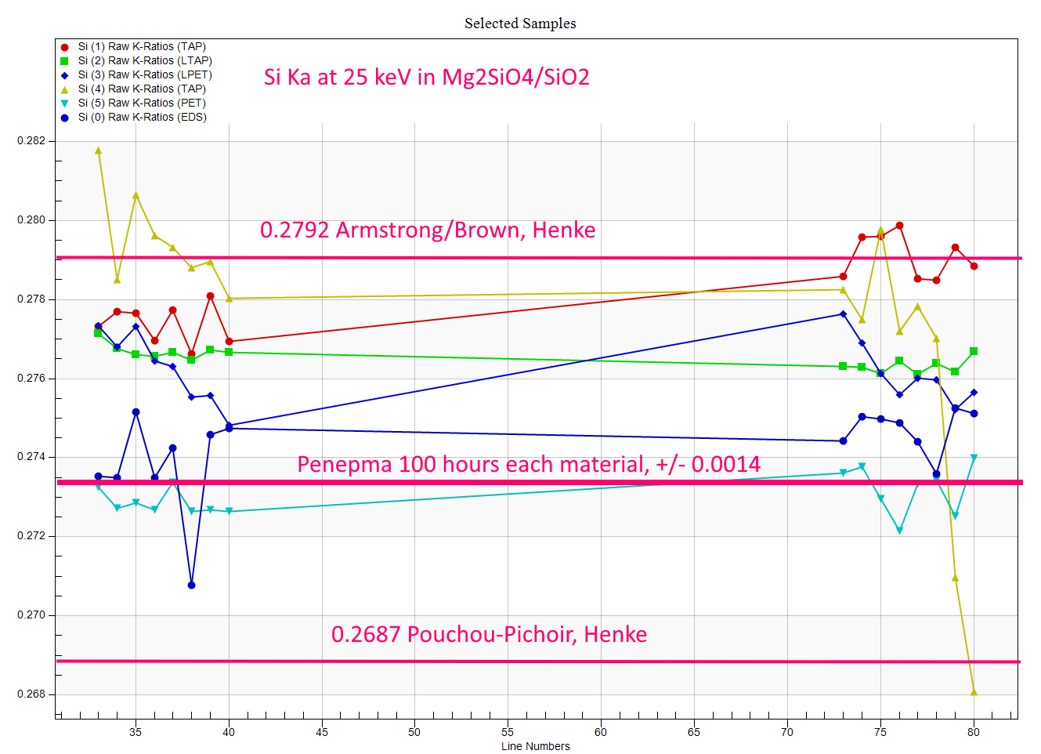Click the dark blue circle Si (0) legend marker
1041x754 pixels.
coord(64,118)
